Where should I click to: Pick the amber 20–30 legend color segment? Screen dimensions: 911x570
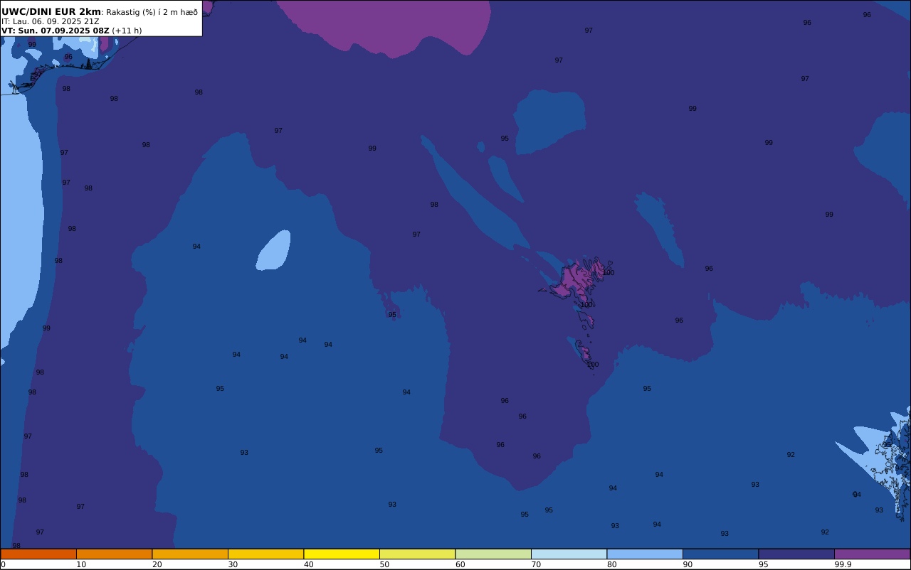pyautogui.click(x=190, y=554)
